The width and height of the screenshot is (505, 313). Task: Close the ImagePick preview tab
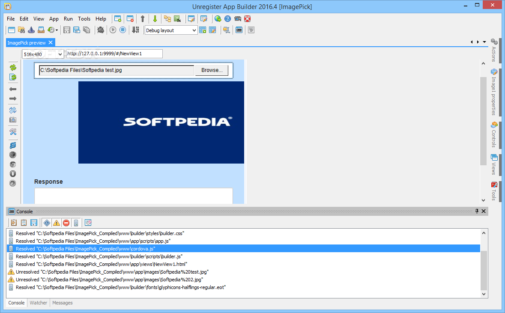[x=51, y=42]
